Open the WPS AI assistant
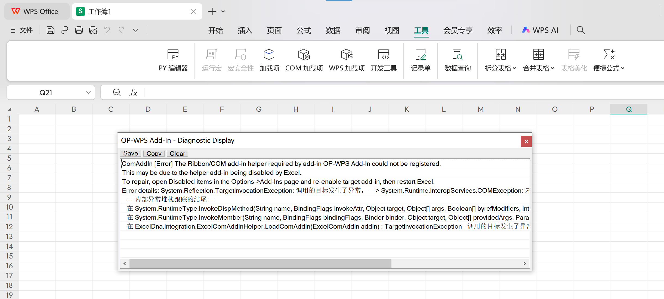This screenshot has height=299, width=664. click(540, 30)
